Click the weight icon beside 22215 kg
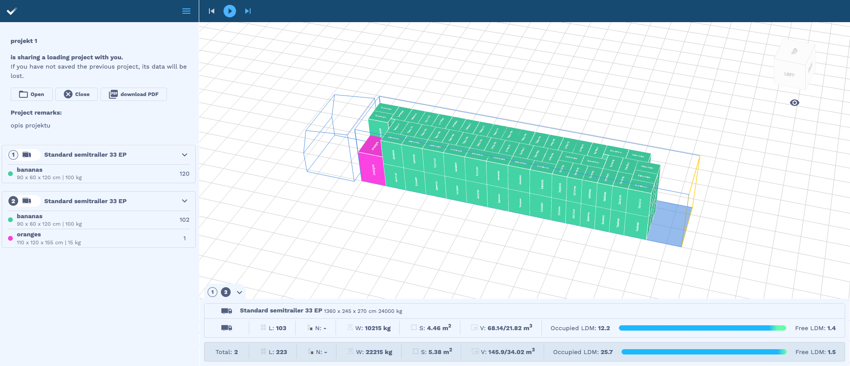The width and height of the screenshot is (850, 366). [350, 351]
